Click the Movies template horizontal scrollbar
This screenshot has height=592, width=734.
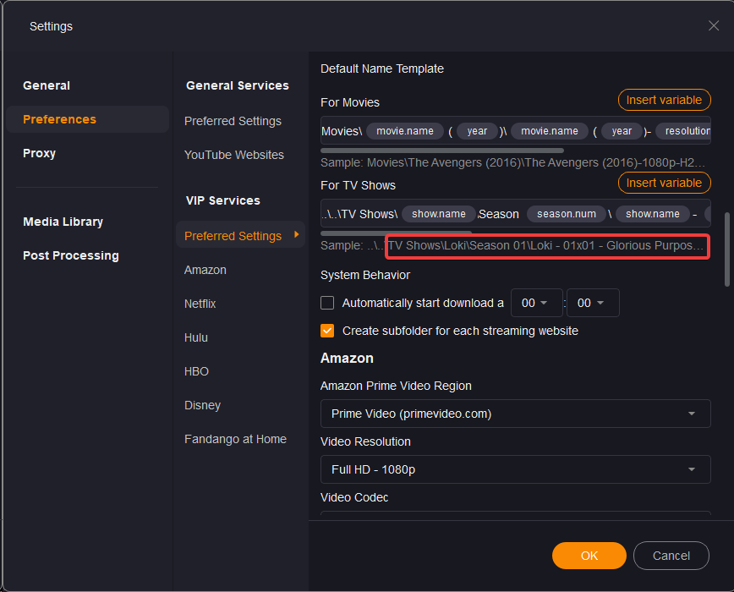[442, 151]
